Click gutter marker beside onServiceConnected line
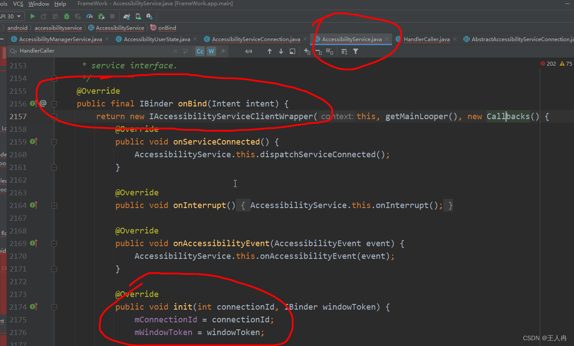This screenshot has height=346, width=574. click(x=33, y=142)
